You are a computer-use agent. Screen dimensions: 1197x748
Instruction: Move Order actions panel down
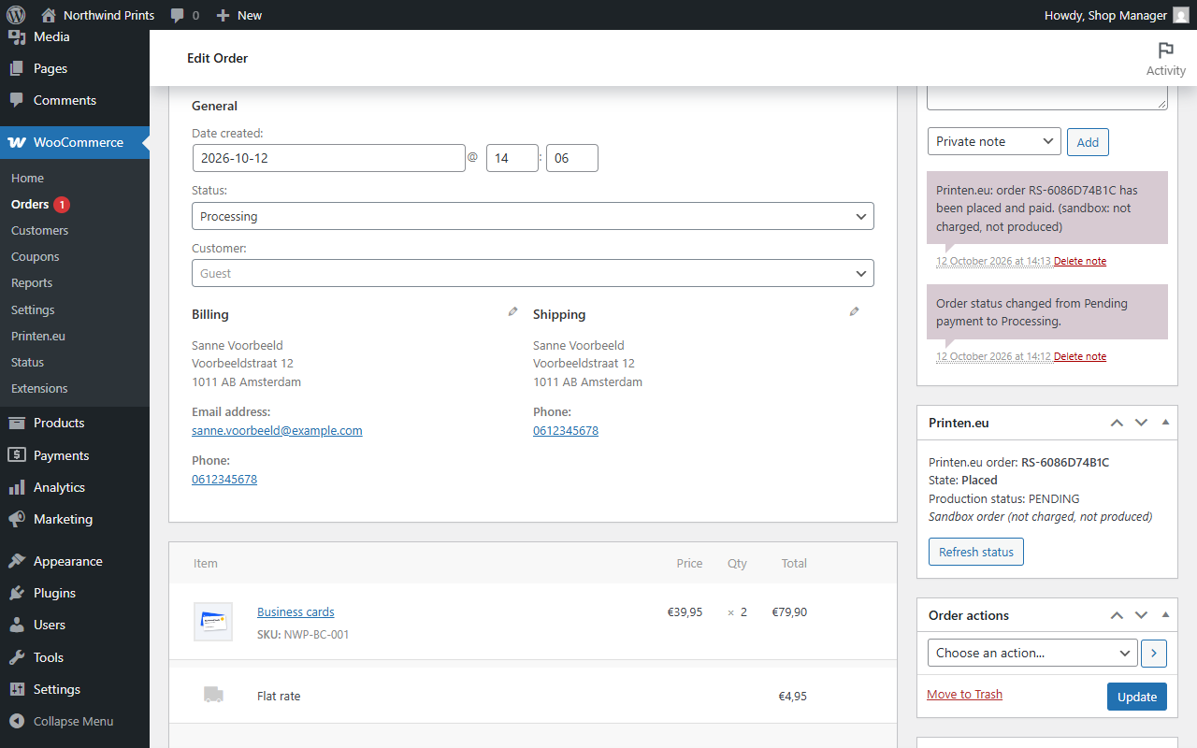tap(1141, 615)
